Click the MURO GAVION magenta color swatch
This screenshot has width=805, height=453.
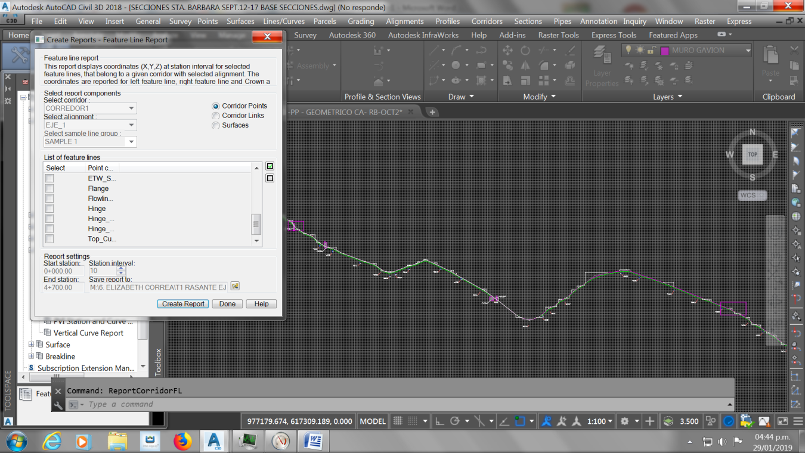pyautogui.click(x=665, y=51)
